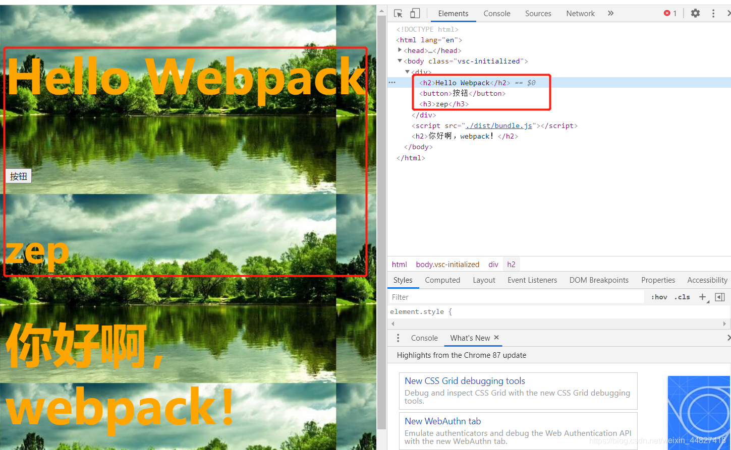Click the Chrome 87 update graphic thumbnail
Screen dimensions: 731x450
point(699,413)
